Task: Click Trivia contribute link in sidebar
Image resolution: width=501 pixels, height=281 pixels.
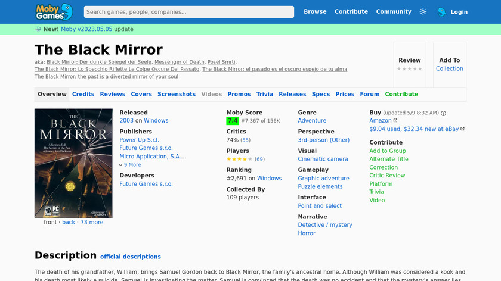Action: coord(376,192)
